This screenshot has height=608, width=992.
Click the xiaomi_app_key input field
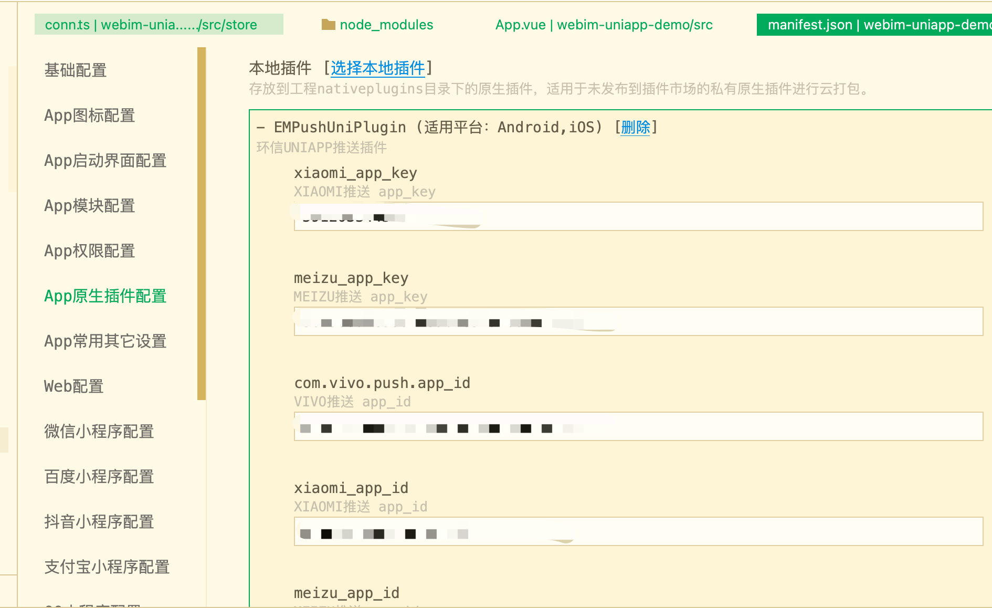pos(682,216)
